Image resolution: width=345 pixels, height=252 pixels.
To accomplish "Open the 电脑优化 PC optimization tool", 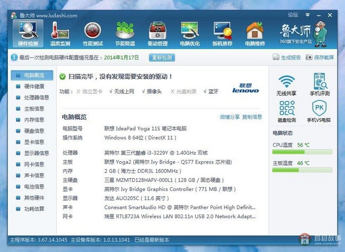I will point(190,34).
